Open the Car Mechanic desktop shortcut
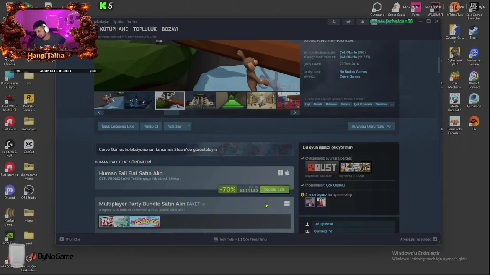 pyautogui.click(x=454, y=79)
